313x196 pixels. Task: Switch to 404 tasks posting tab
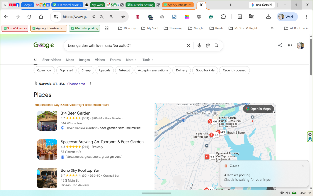140,5
